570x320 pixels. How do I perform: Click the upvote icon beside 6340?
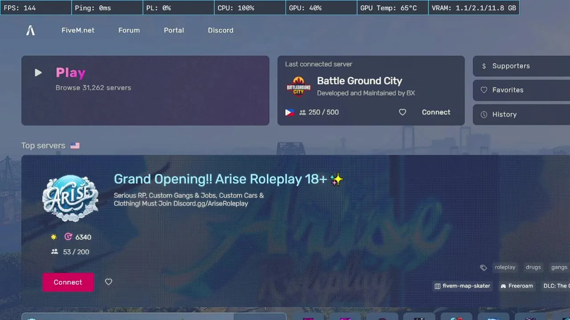[68, 237]
